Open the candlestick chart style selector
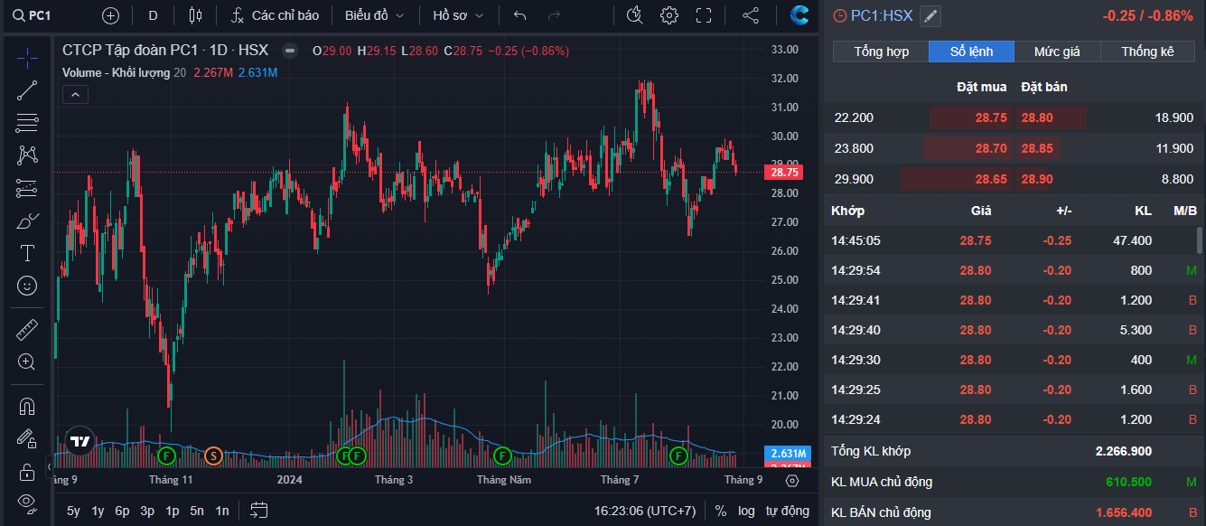Viewport: 1206px width, 526px height. pos(196,15)
